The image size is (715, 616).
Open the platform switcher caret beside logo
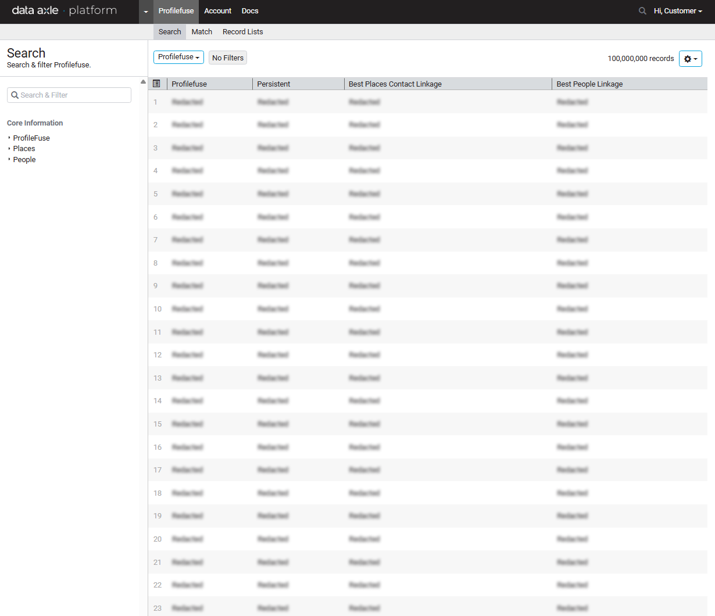click(x=146, y=12)
